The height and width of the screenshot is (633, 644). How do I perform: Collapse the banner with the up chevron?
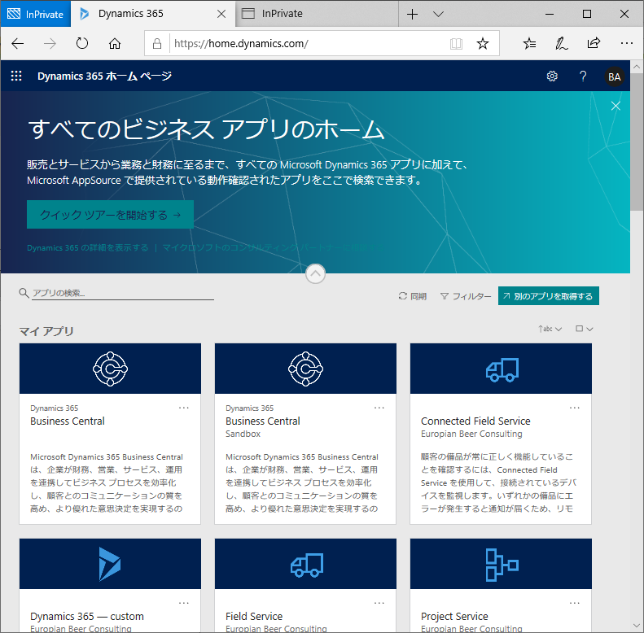pyautogui.click(x=315, y=273)
